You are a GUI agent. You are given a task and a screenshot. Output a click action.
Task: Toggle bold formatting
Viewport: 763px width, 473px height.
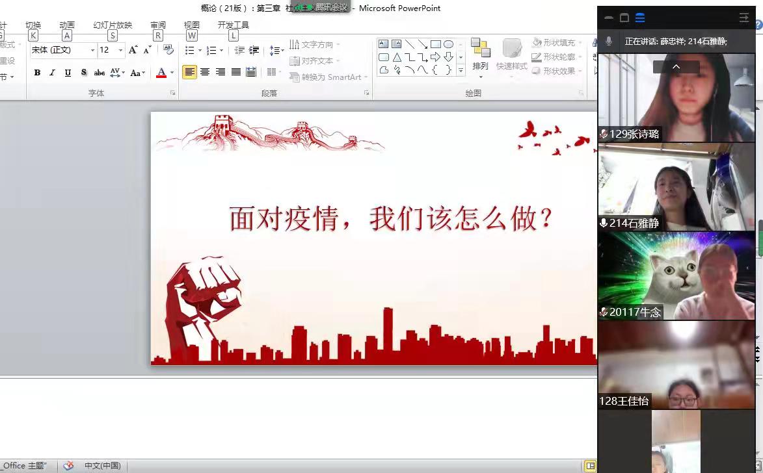point(36,71)
